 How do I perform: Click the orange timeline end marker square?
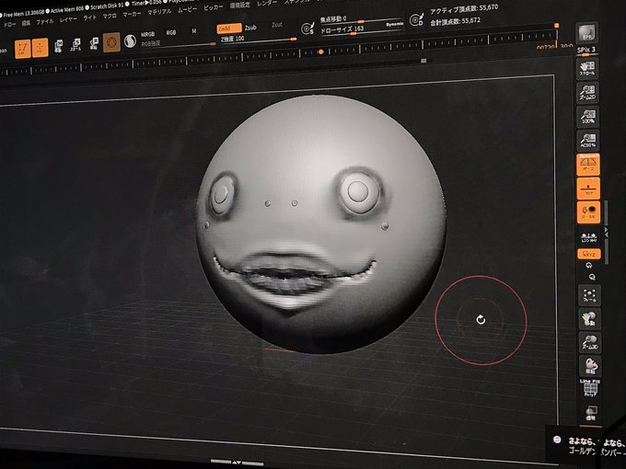tap(556, 26)
